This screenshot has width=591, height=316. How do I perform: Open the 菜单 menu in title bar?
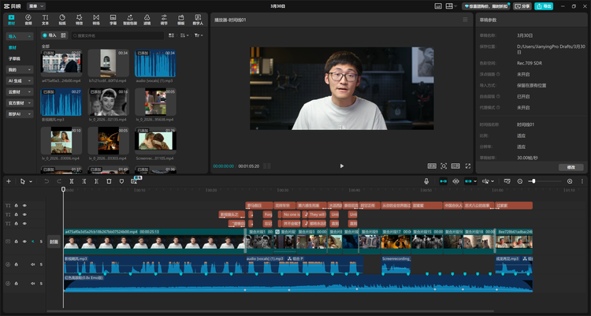click(x=36, y=6)
